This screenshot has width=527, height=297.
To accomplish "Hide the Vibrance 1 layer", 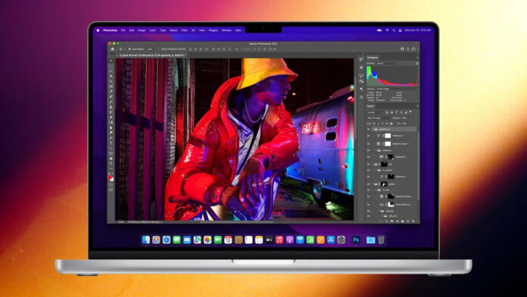I will tap(368, 177).
